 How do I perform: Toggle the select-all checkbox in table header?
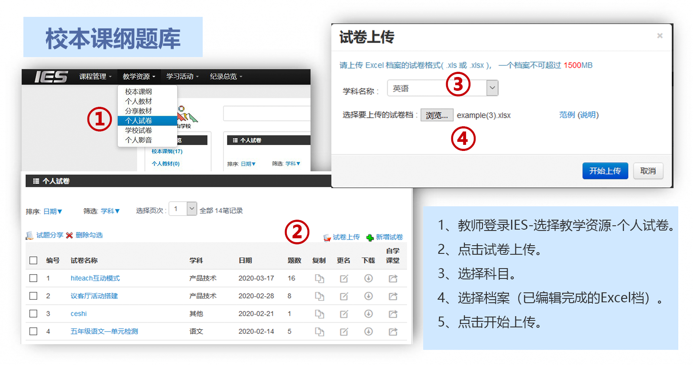click(x=33, y=260)
